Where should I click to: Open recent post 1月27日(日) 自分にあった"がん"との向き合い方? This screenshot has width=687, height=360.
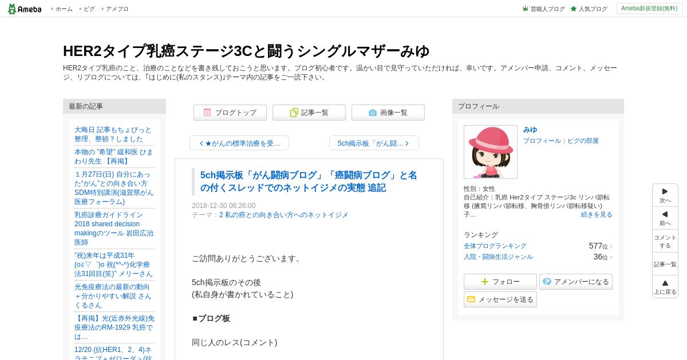pos(114,188)
